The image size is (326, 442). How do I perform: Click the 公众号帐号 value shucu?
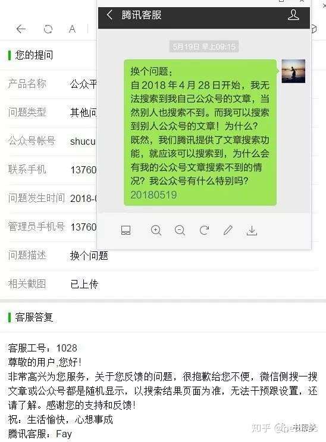click(x=83, y=141)
